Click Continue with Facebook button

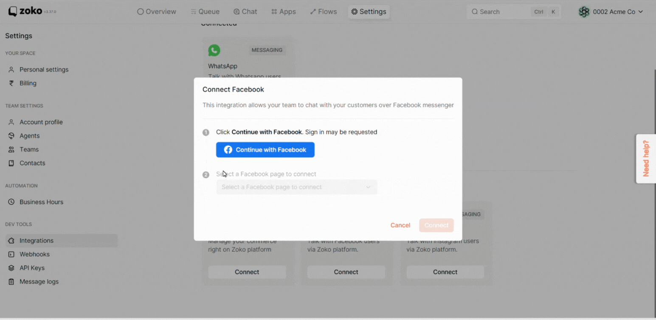coord(265,150)
